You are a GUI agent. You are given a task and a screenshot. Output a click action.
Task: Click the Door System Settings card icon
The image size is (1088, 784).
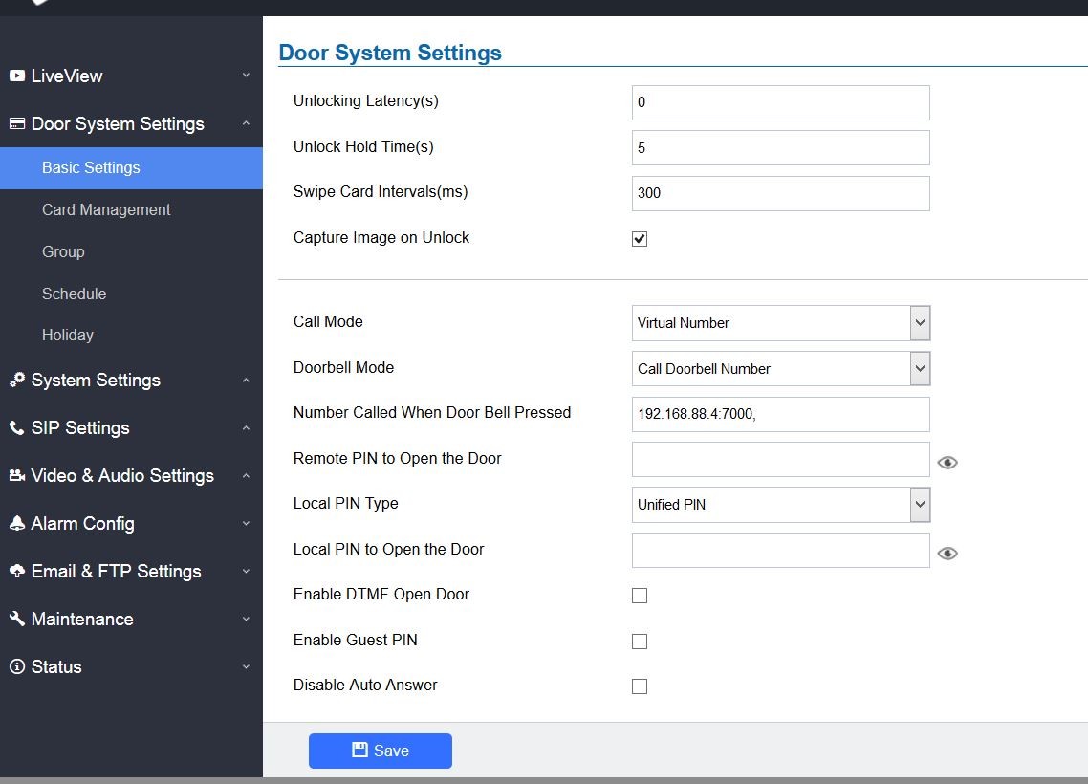(17, 123)
